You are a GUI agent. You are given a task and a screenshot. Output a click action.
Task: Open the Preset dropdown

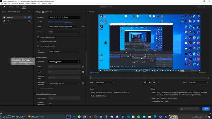click(64, 27)
